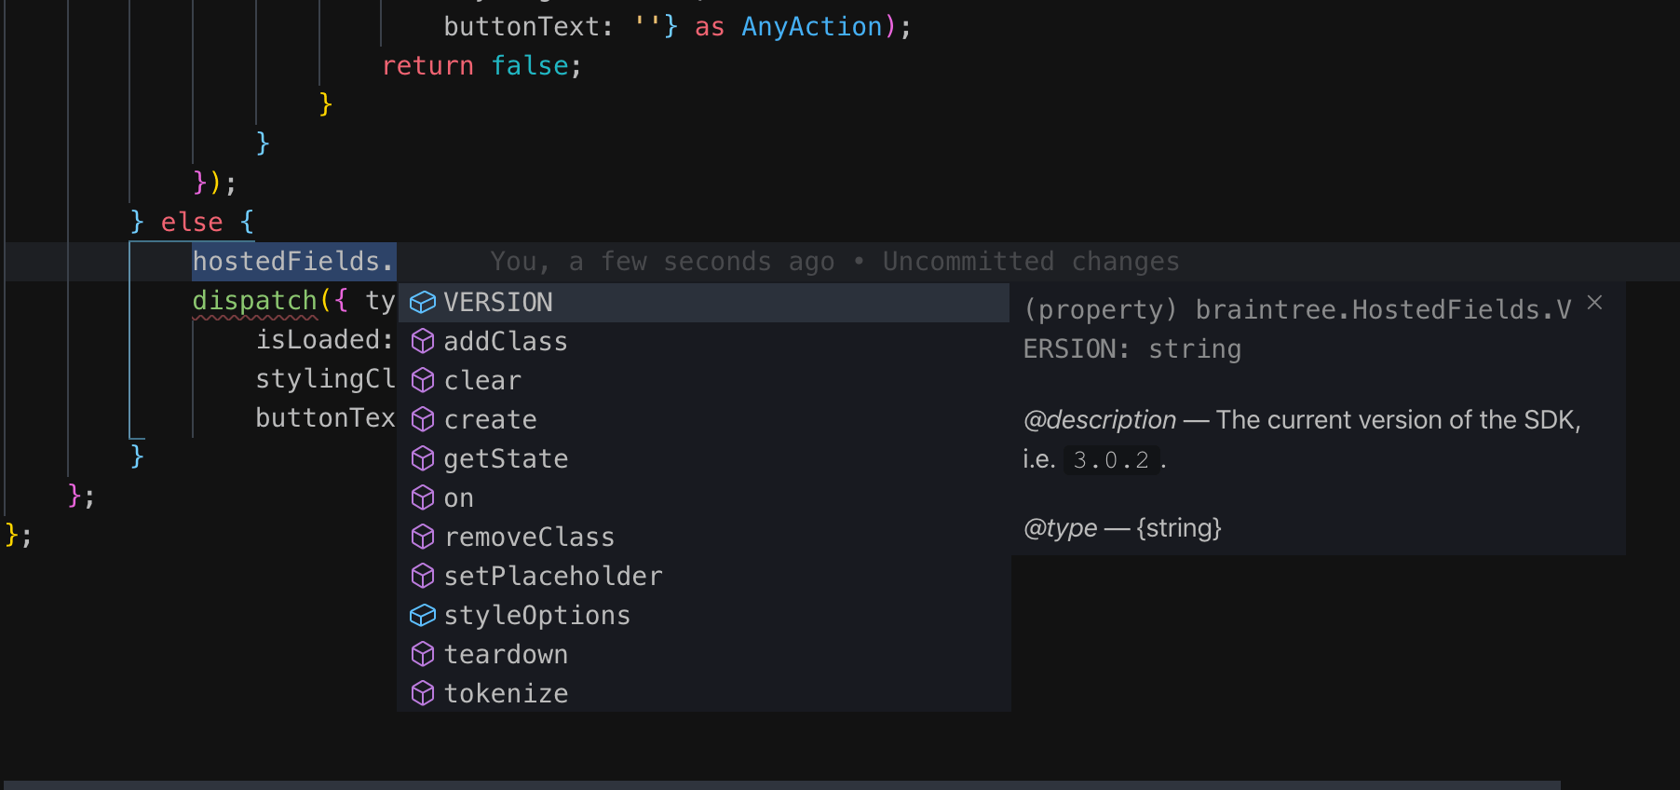Click the property icon next to styleOptions
This screenshot has height=790, width=1680.
424,615
